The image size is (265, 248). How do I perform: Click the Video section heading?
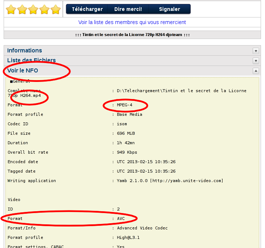pyautogui.click(x=14, y=200)
